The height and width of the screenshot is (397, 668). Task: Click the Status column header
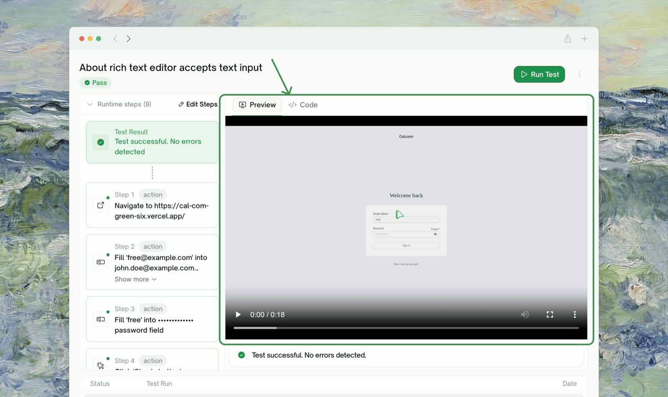pyautogui.click(x=100, y=384)
